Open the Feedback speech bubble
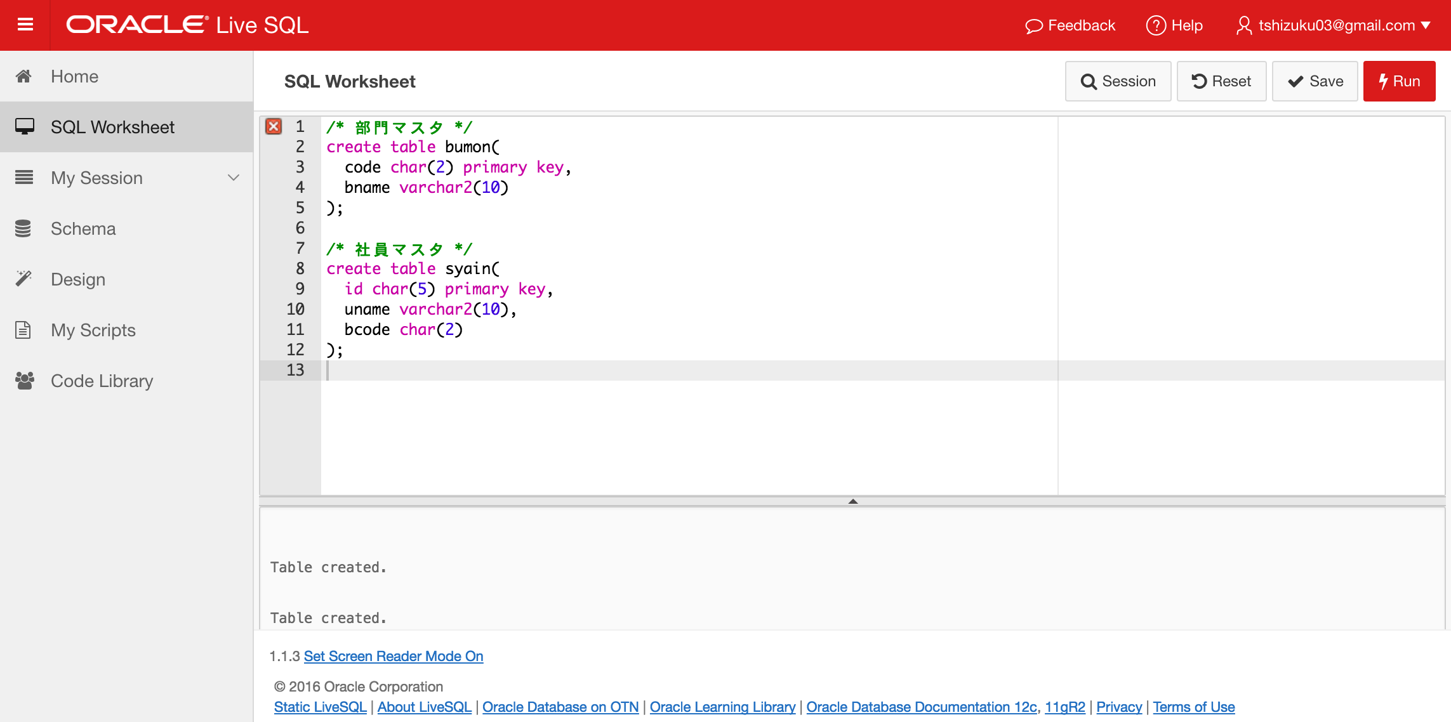Image resolution: width=1451 pixels, height=722 pixels. (x=1070, y=25)
